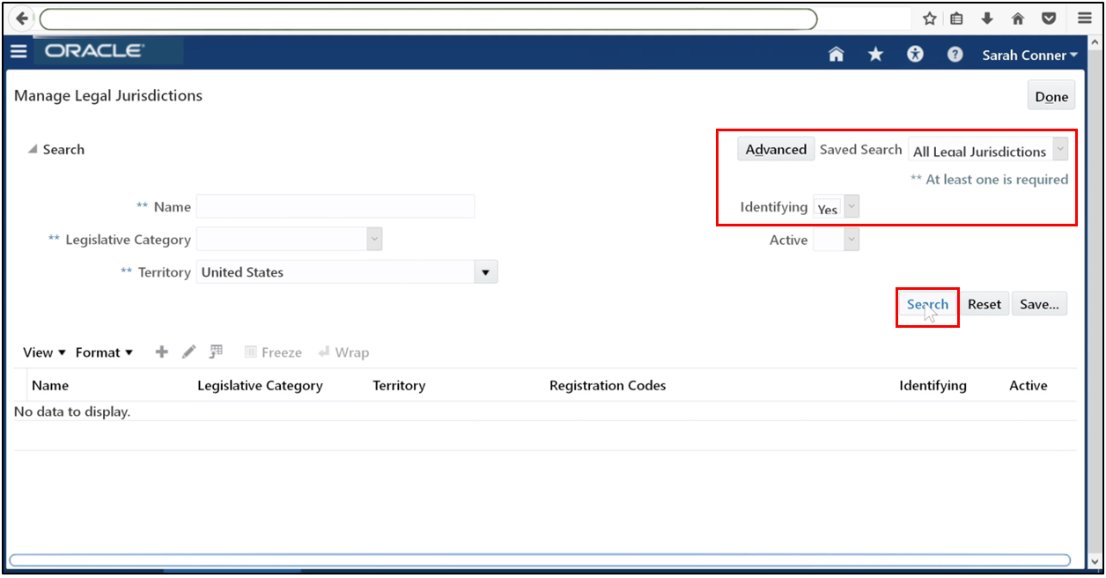Screen dimensions: 1106x578
Task: Edit selected row using the pencil icon
Action: pos(188,352)
